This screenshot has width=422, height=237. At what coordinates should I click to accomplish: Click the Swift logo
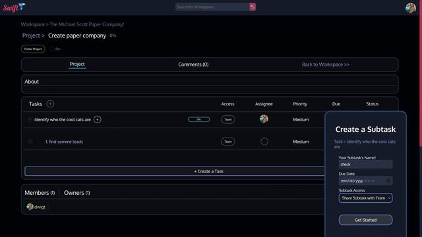click(x=14, y=7)
